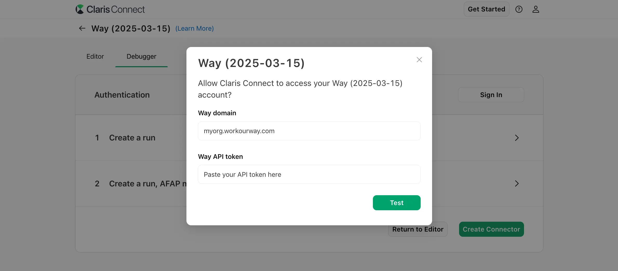Click the Way (2025-03-15) dialog title

pos(251,63)
